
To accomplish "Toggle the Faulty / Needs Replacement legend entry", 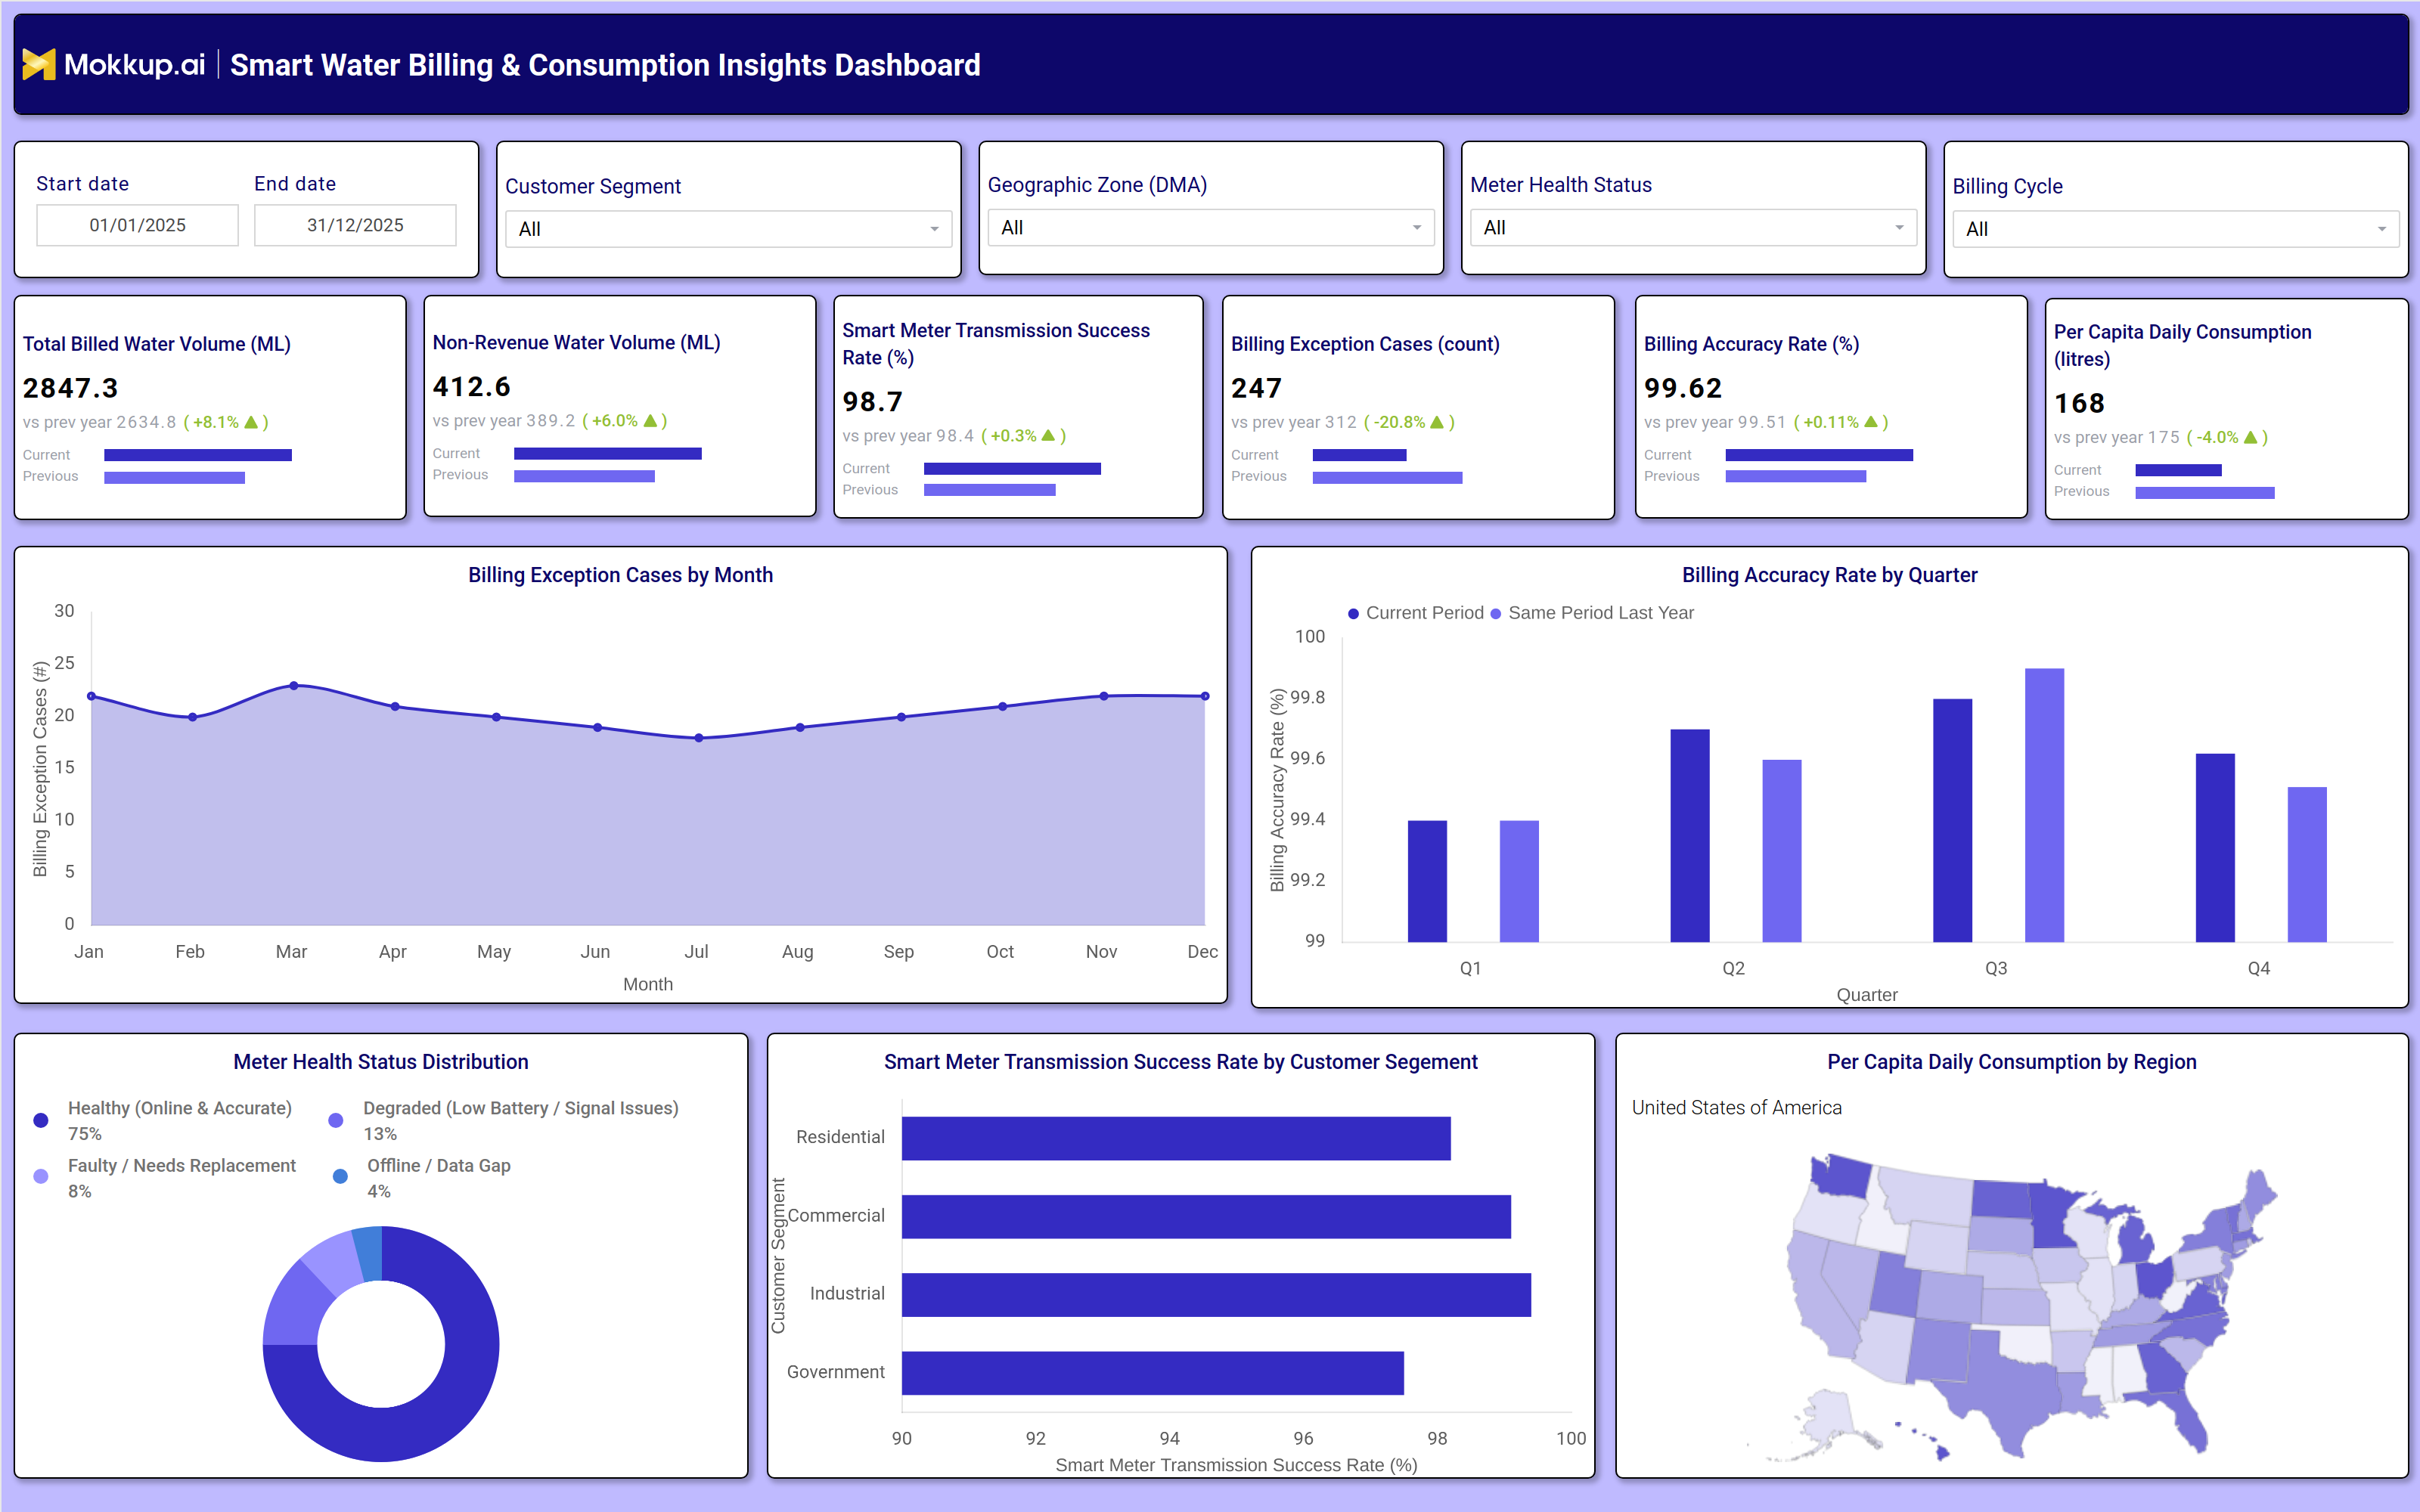I will (165, 1178).
